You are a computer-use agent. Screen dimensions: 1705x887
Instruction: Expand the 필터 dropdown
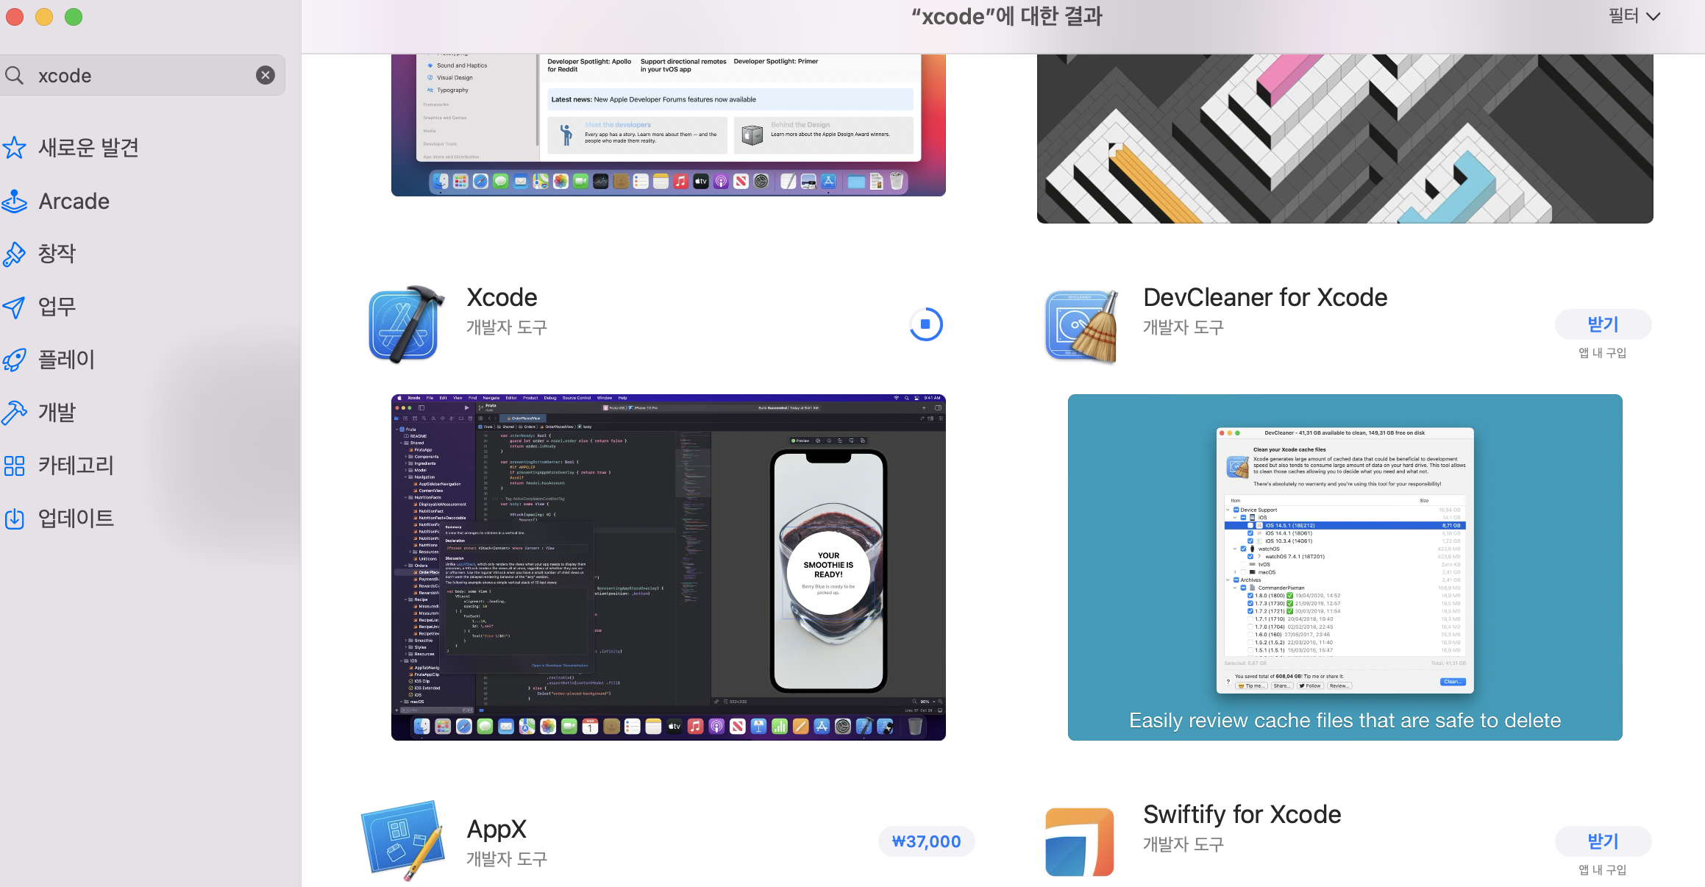click(x=1634, y=16)
